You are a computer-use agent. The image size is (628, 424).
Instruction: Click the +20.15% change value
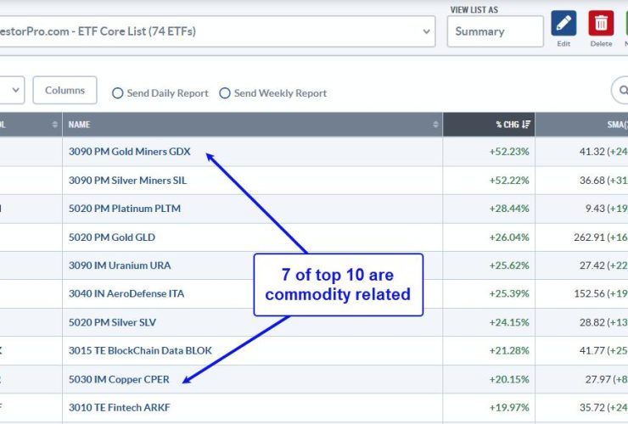click(x=509, y=379)
